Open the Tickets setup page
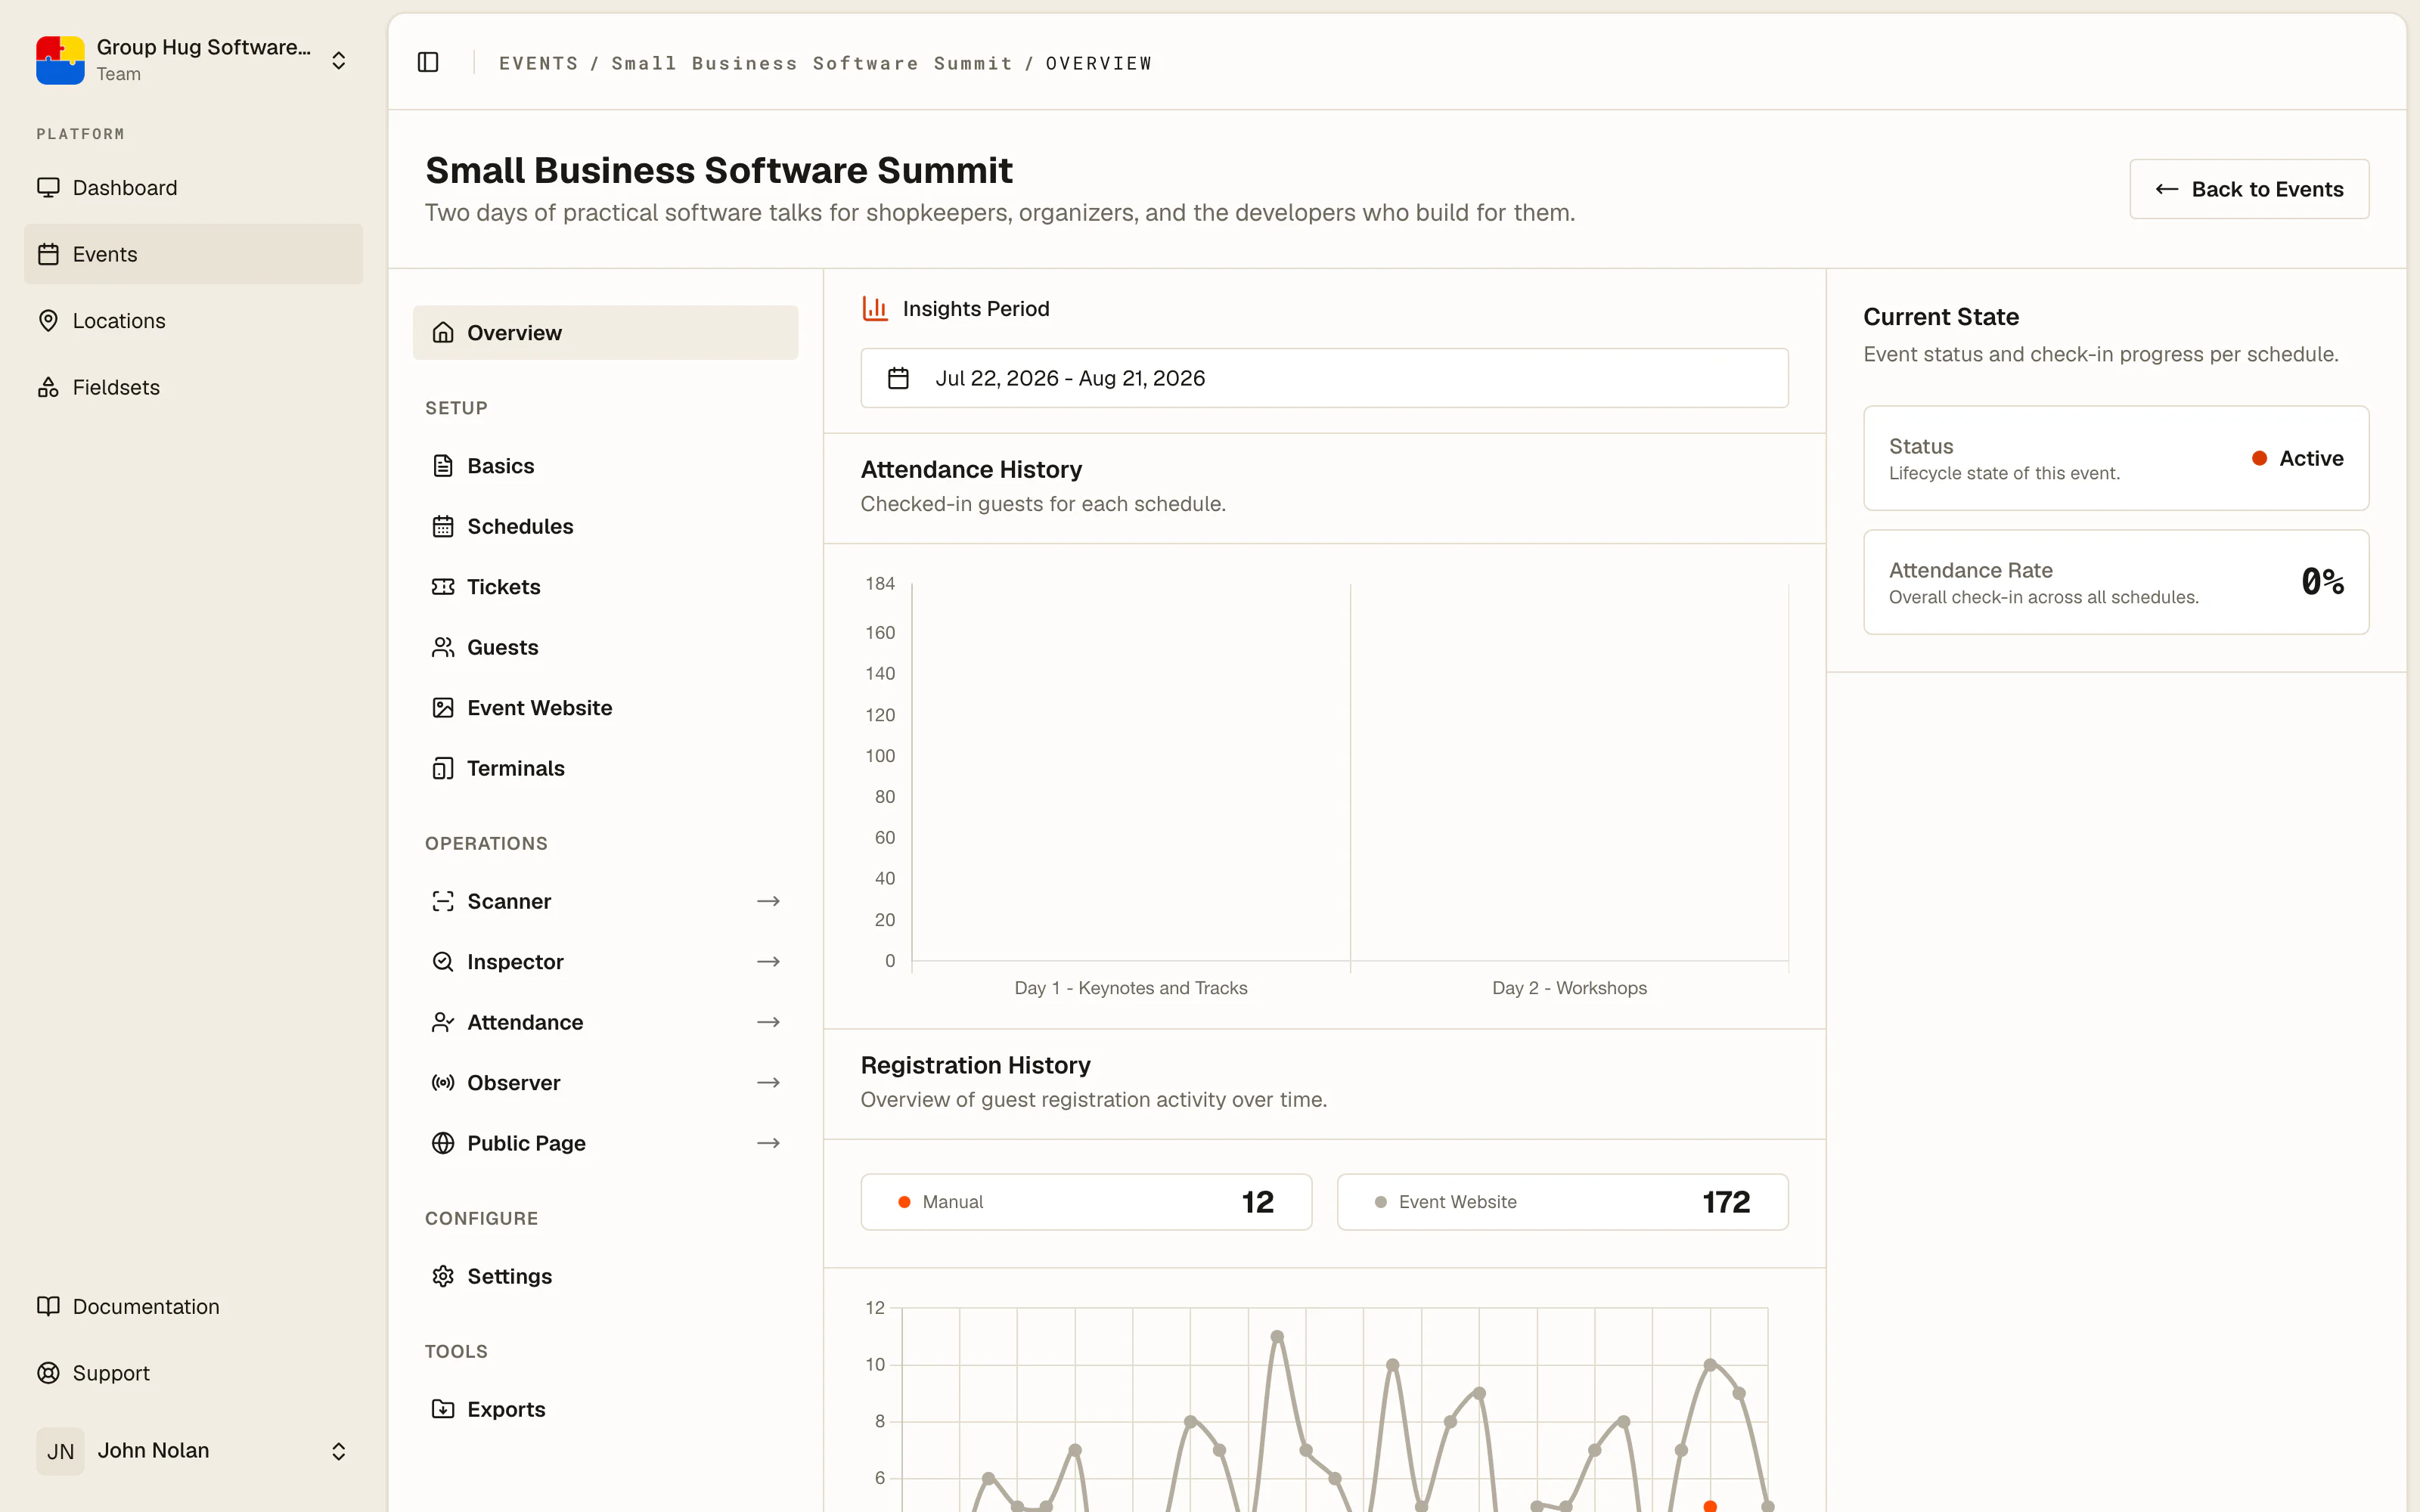The image size is (2420, 1512). click(605, 586)
